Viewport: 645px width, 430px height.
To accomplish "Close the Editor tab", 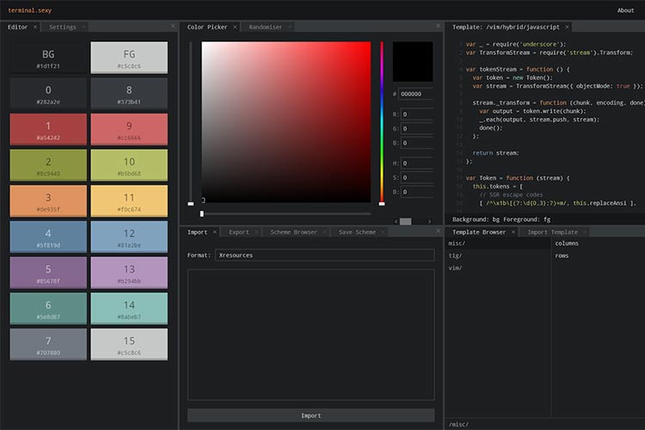I will [35, 27].
